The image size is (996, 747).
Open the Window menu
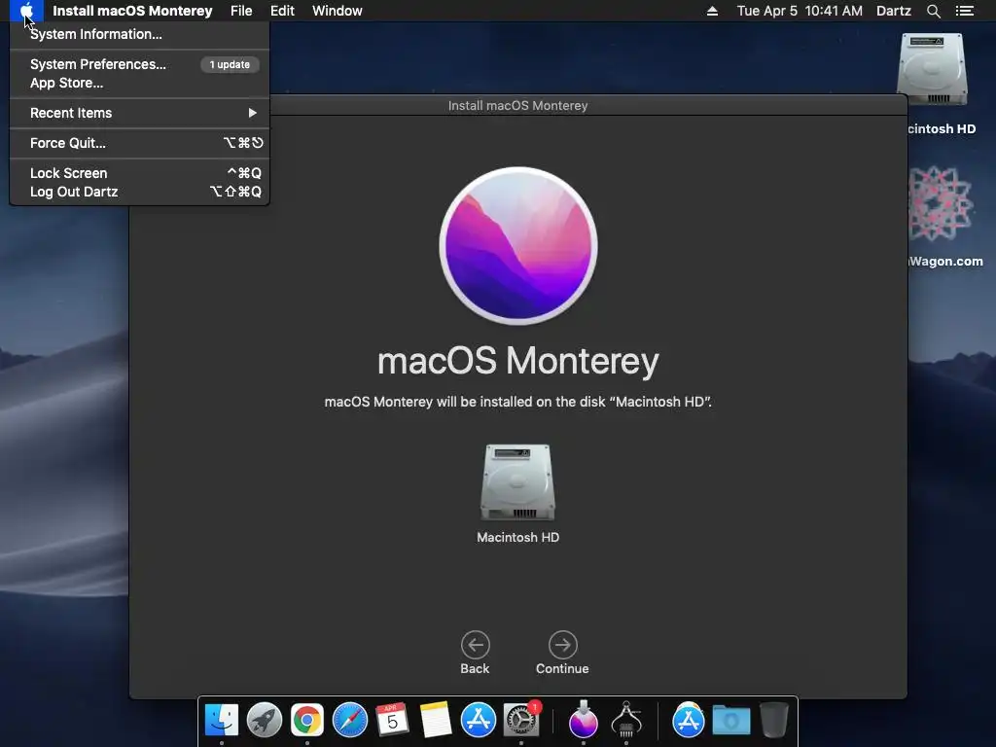tap(338, 11)
